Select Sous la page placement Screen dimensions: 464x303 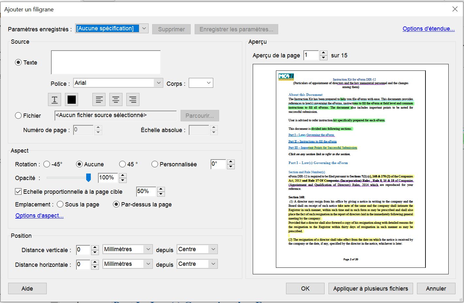60,205
